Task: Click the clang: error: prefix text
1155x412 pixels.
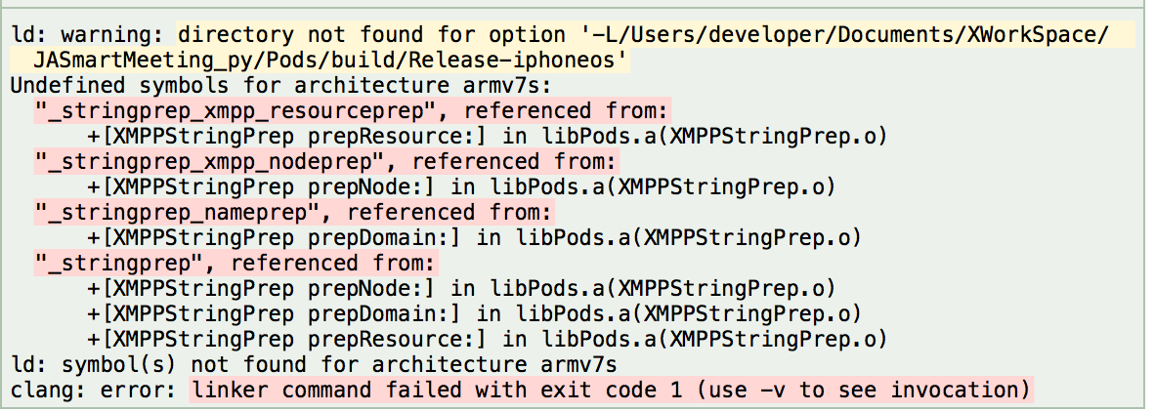Action: coord(94,390)
